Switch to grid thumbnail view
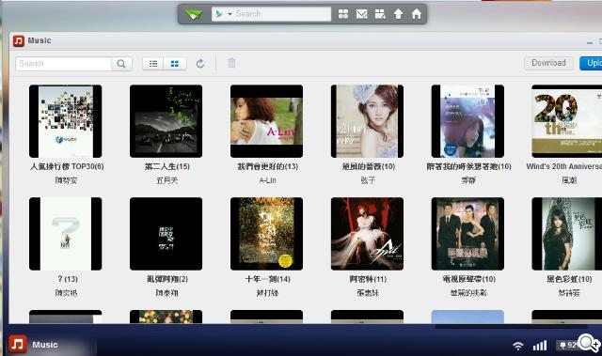 (x=175, y=64)
